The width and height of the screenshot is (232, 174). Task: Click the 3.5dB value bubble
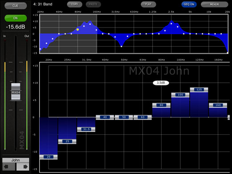(x=161, y=83)
